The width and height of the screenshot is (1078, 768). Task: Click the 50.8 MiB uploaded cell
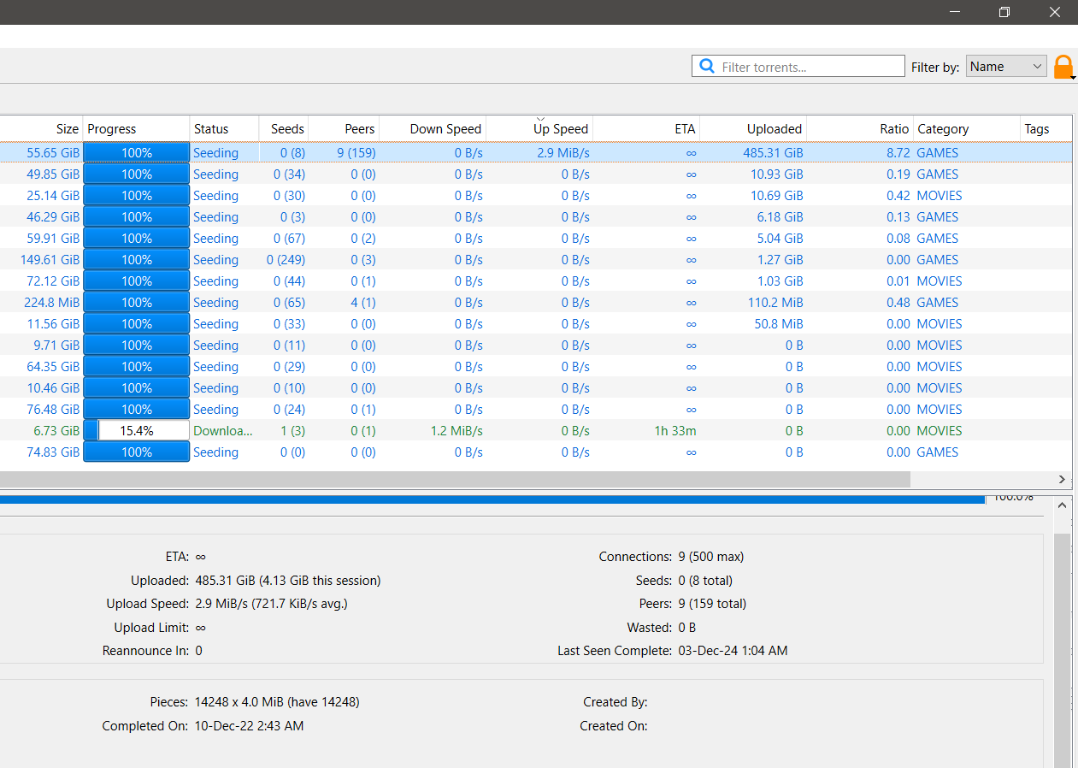tap(779, 324)
